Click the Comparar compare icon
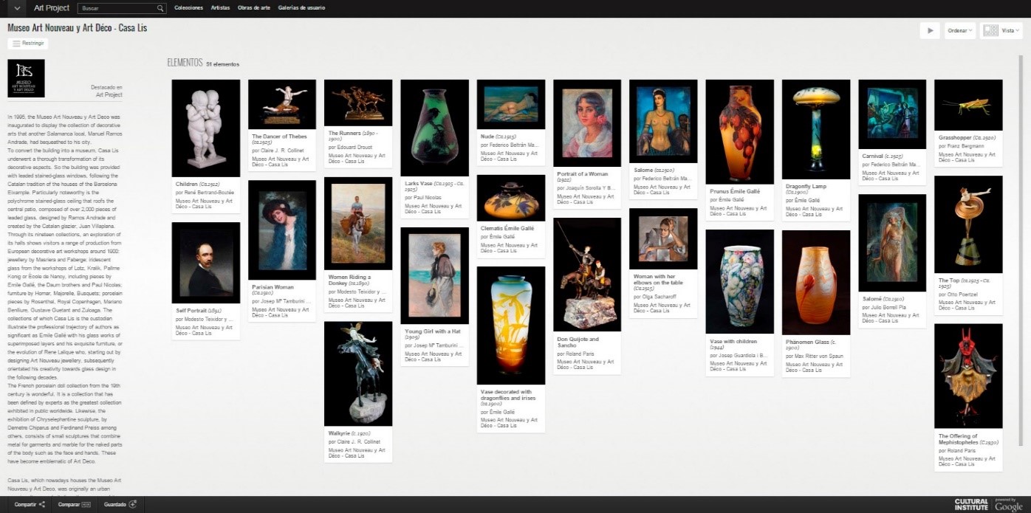 click(86, 505)
